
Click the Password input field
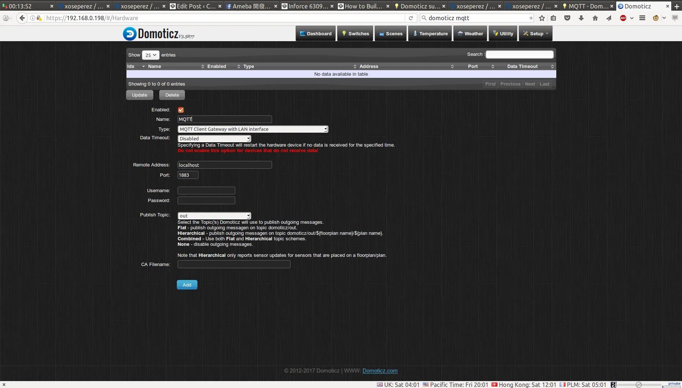click(x=206, y=201)
